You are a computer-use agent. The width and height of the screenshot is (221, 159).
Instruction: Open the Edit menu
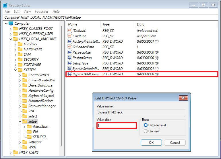(x=17, y=11)
